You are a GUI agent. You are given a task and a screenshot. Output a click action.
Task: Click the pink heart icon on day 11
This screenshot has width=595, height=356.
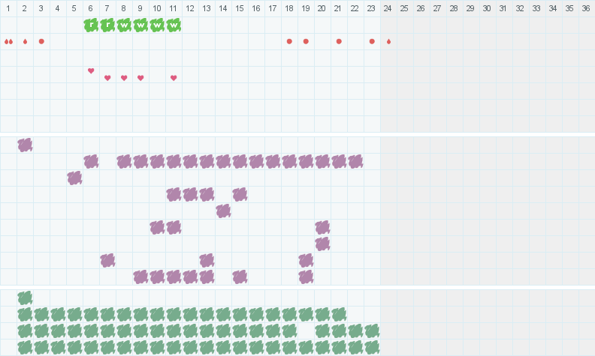pos(174,78)
